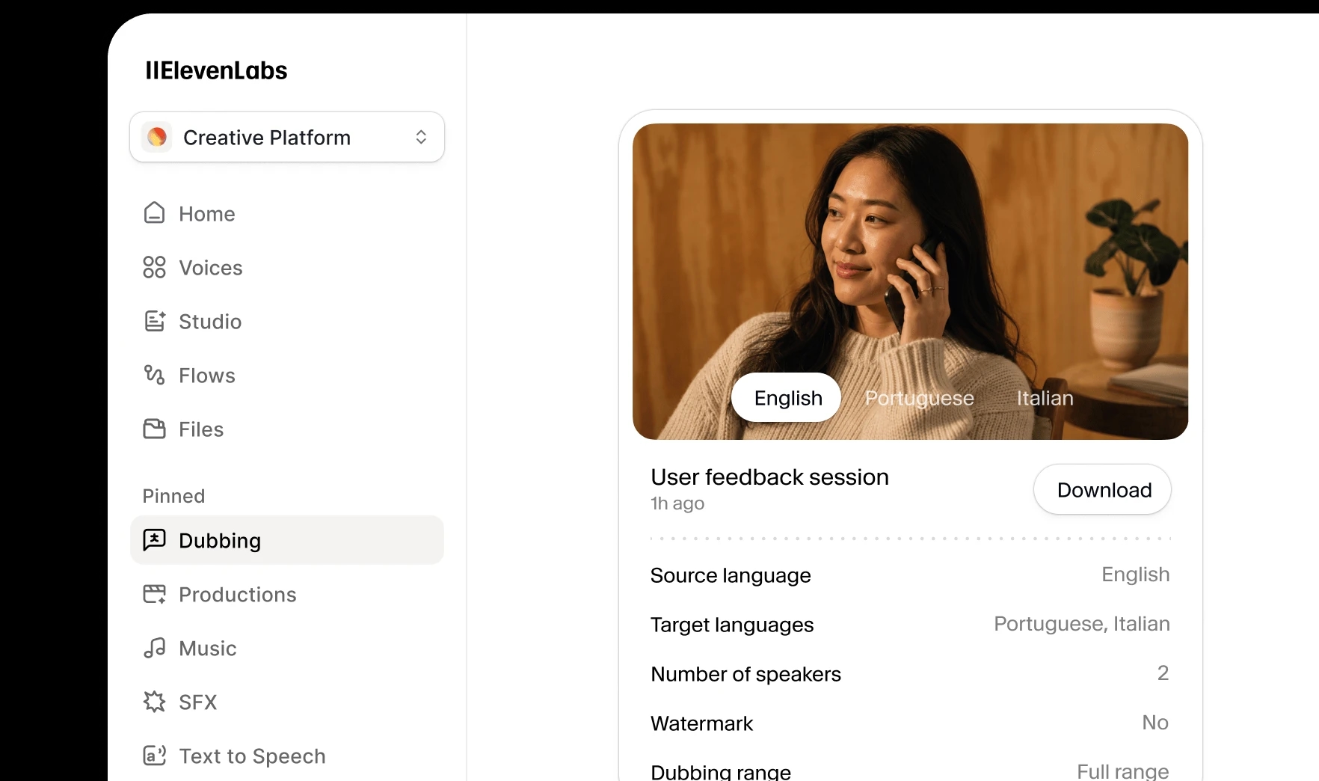This screenshot has width=1319, height=781.
Task: Open the pinned Productions item
Action: tap(287, 595)
